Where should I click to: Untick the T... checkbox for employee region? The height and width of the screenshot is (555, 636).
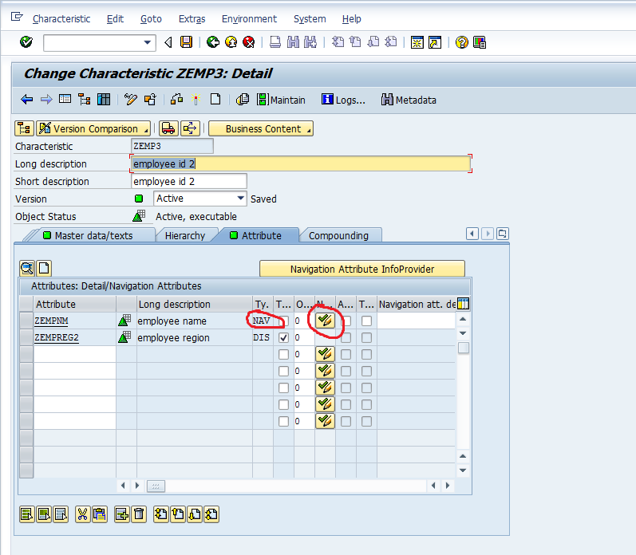coord(283,337)
